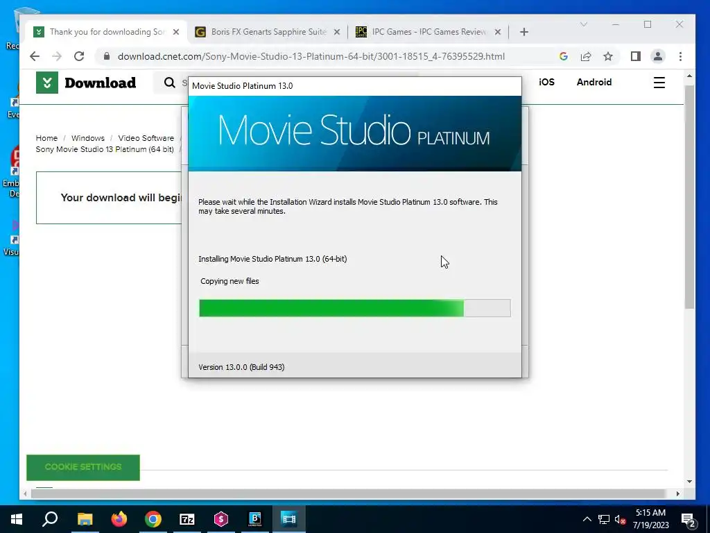Click the CNET Download logo
This screenshot has height=533, width=710.
click(86, 83)
